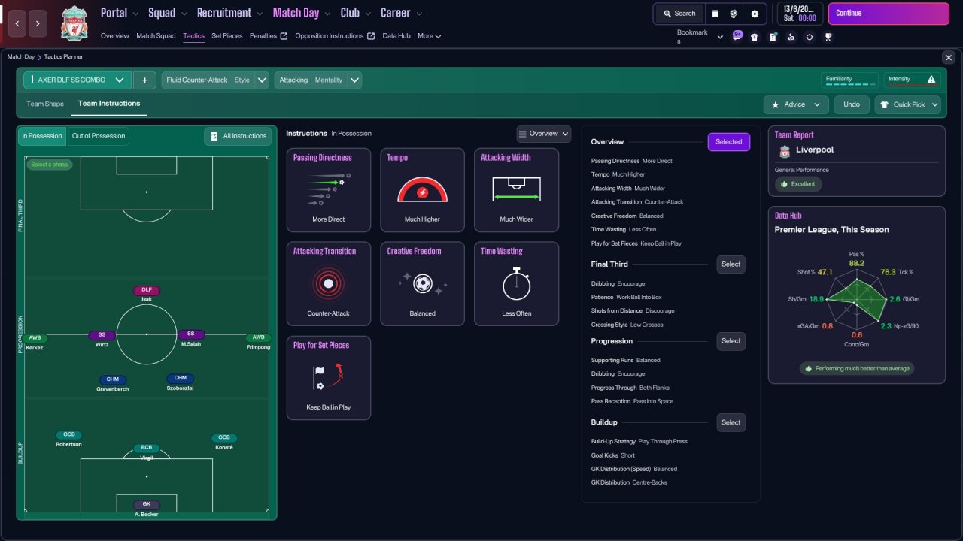Select the Wirtz SS player marker
Image resolution: width=963 pixels, height=541 pixels.
[102, 339]
